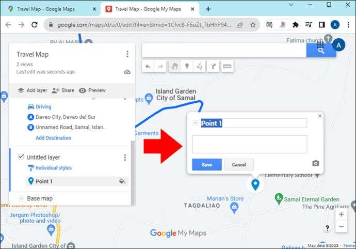Click the Chrome share page icon

240,25
